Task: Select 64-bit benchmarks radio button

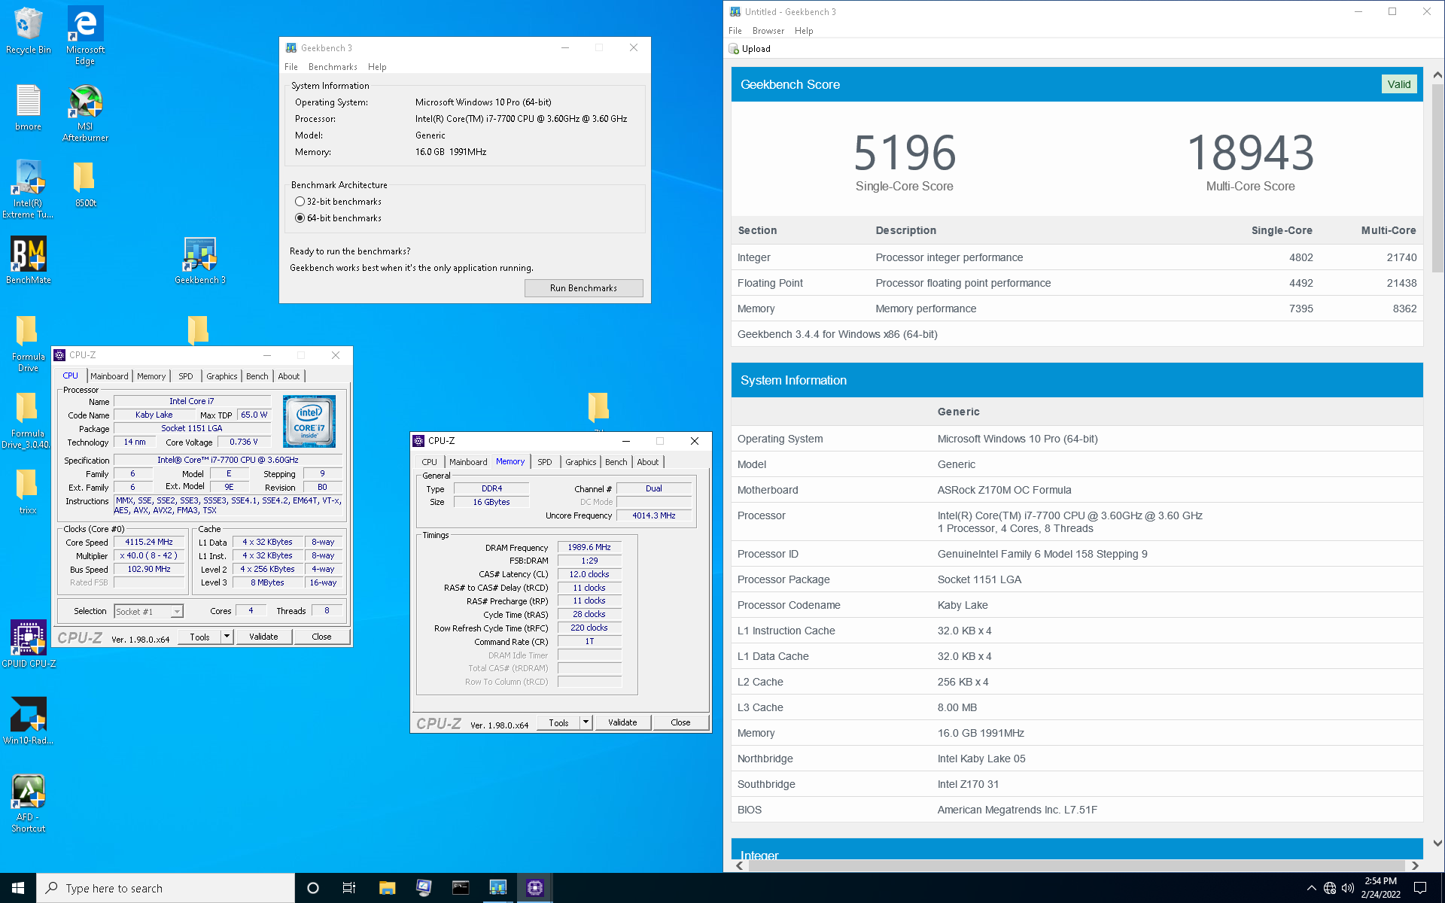Action: coord(300,218)
